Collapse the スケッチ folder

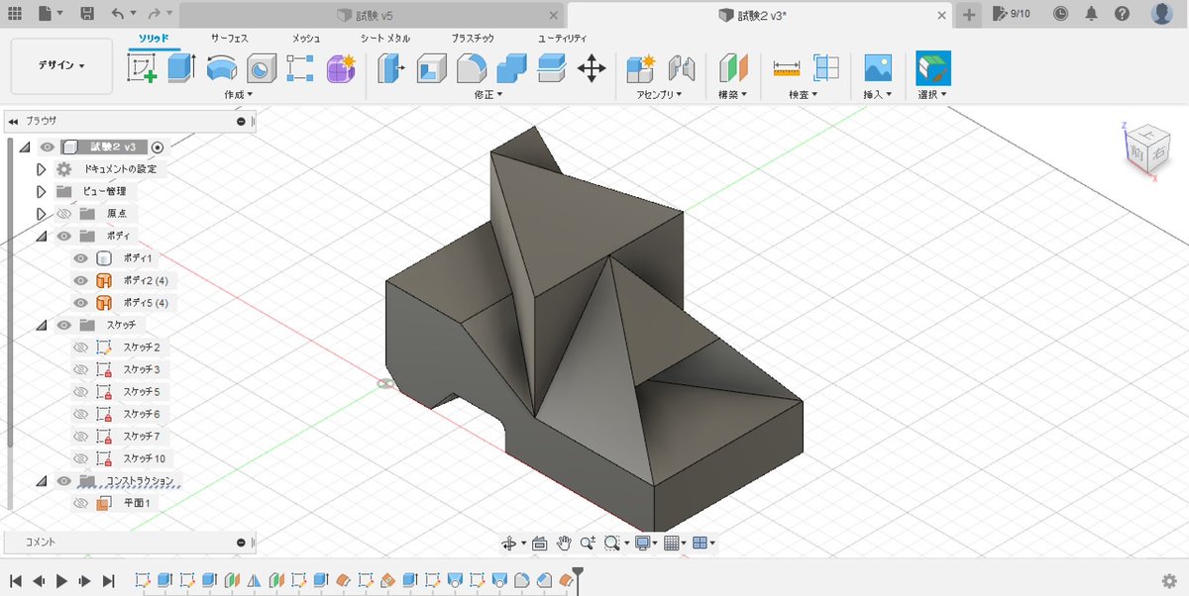click(x=42, y=325)
